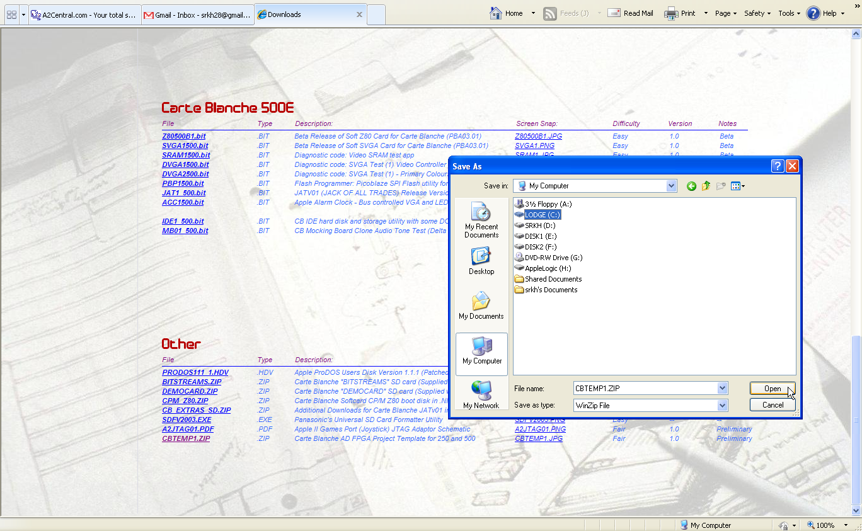Click the IDE1_500.bit link
The width and height of the screenshot is (862, 531).
coord(183,221)
